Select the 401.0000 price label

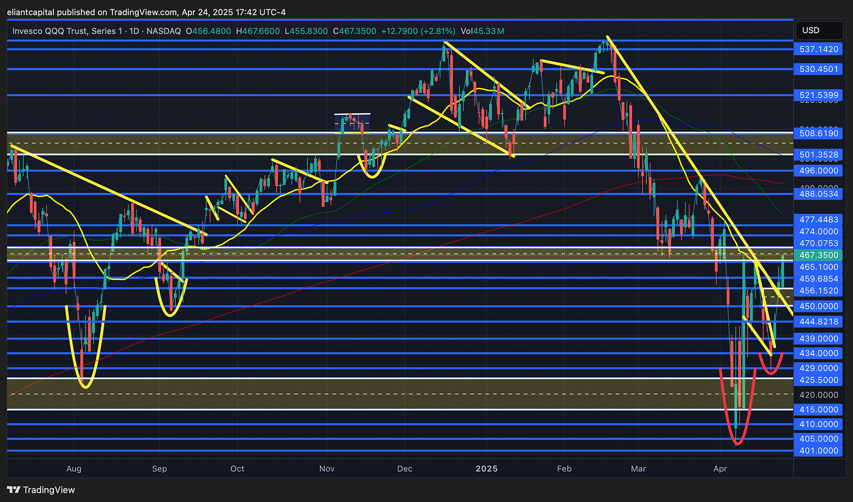point(818,450)
